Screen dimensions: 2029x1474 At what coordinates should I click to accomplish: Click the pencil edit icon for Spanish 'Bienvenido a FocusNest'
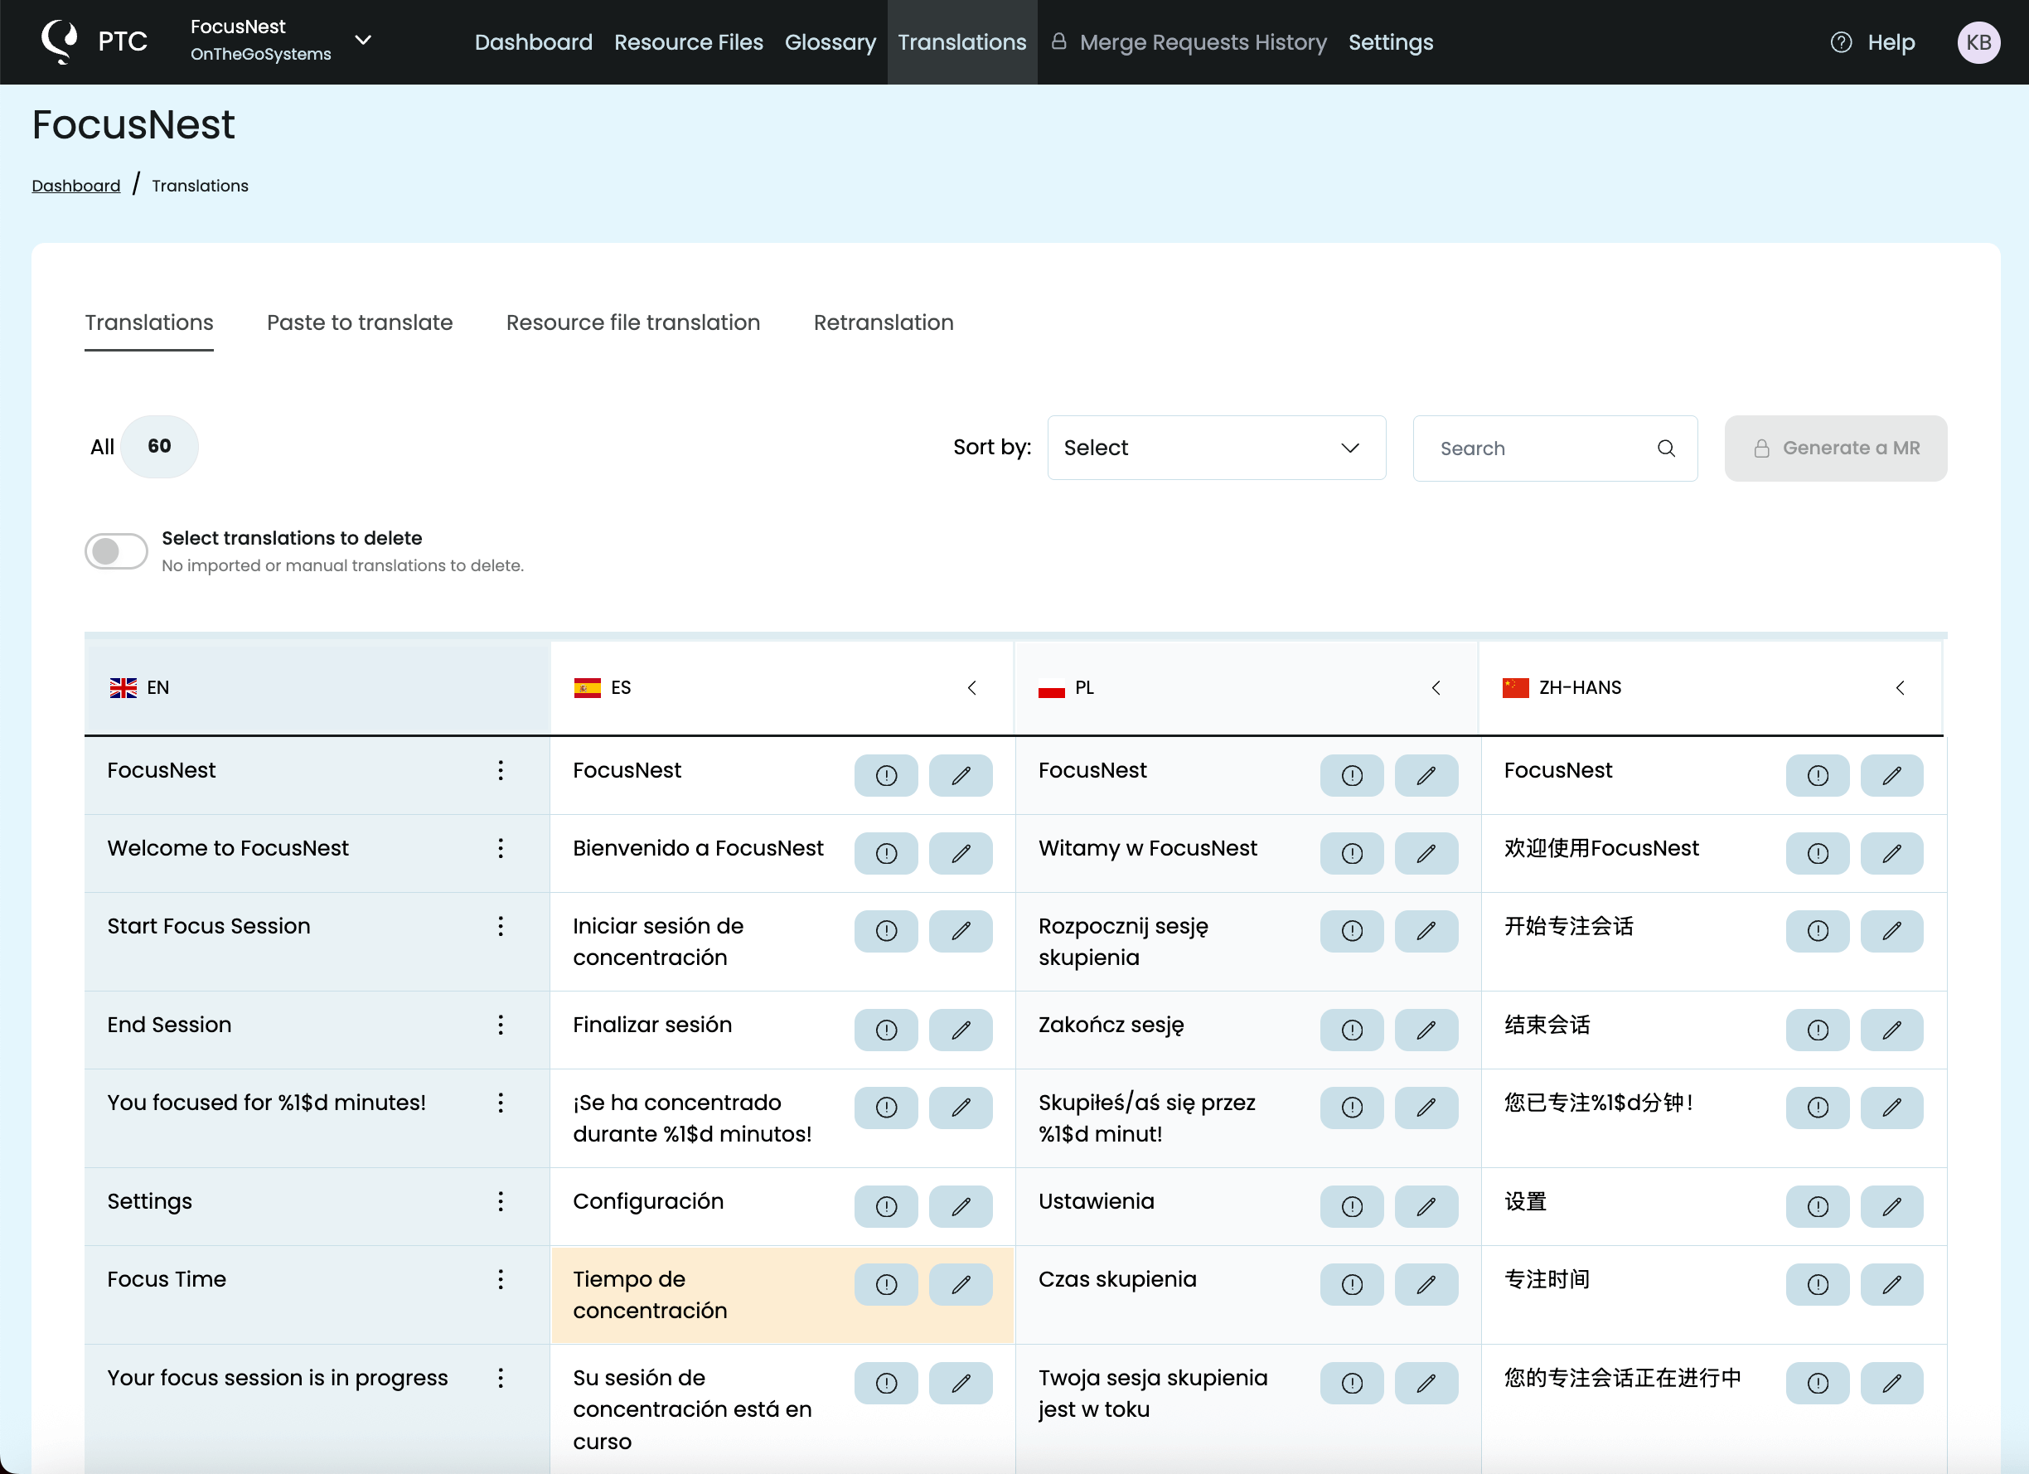pyautogui.click(x=960, y=853)
